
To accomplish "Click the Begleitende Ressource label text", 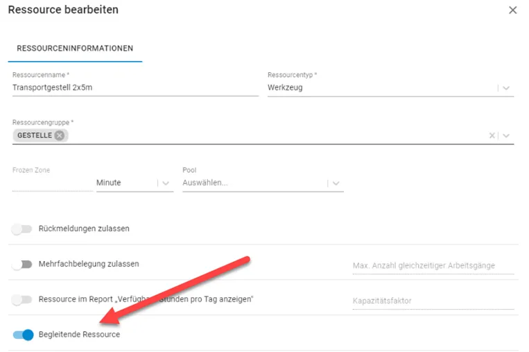I will 79,335.
